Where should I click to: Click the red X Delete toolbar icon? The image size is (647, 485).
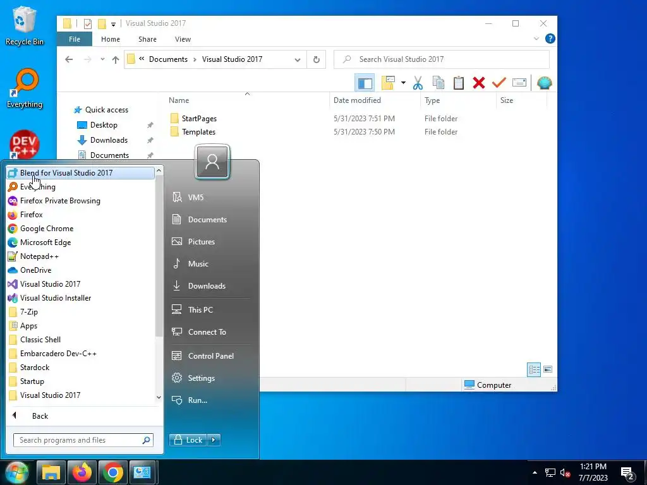pos(479,83)
